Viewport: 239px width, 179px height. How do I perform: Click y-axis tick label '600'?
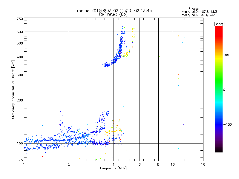pos(20,32)
